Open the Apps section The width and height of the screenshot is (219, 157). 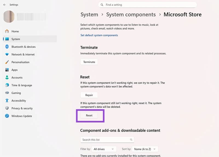click(30, 70)
